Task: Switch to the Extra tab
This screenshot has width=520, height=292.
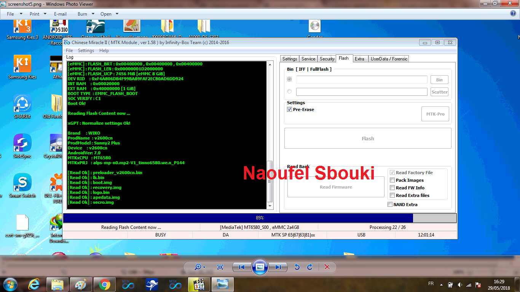Action: (x=360, y=59)
